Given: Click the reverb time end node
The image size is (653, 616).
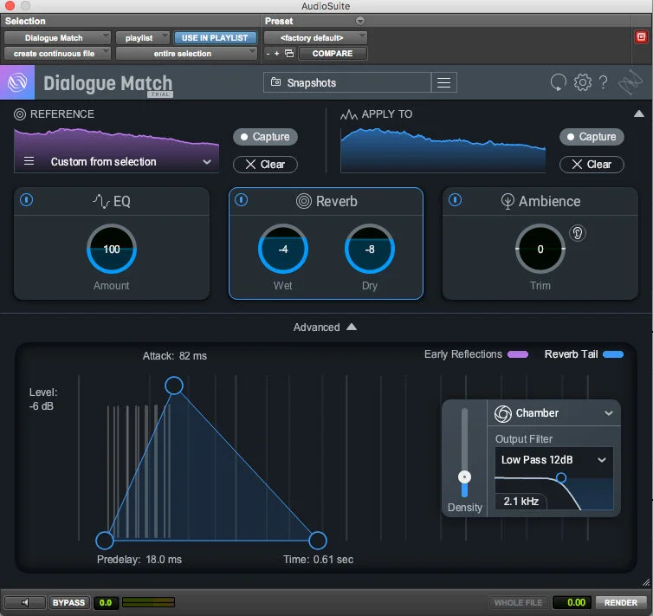Looking at the screenshot, I should click(x=318, y=541).
